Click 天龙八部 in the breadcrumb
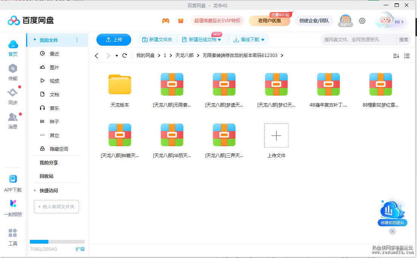This screenshot has width=417, height=258. (184, 55)
